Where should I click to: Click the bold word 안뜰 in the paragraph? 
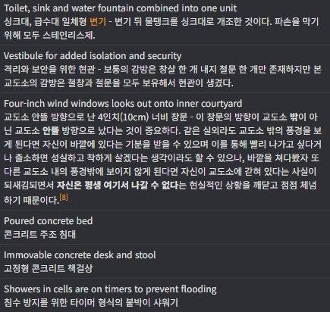[x=51, y=131]
